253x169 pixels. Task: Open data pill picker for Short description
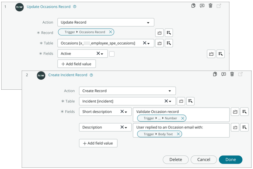(245, 112)
